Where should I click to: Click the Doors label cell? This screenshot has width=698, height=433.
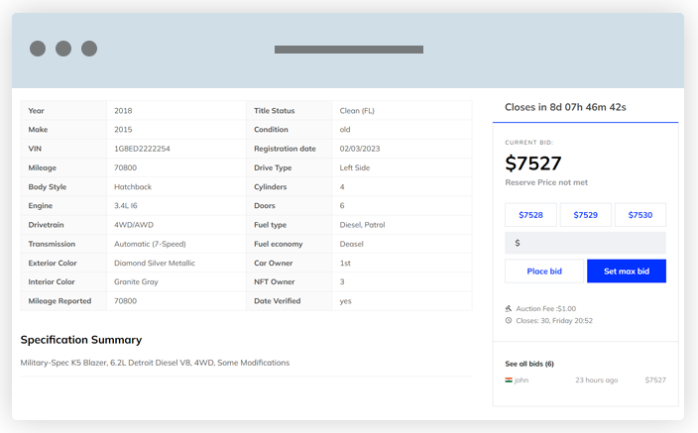point(289,205)
